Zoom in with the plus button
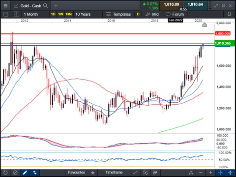Screen dimensions: 236x177 coord(210,173)
